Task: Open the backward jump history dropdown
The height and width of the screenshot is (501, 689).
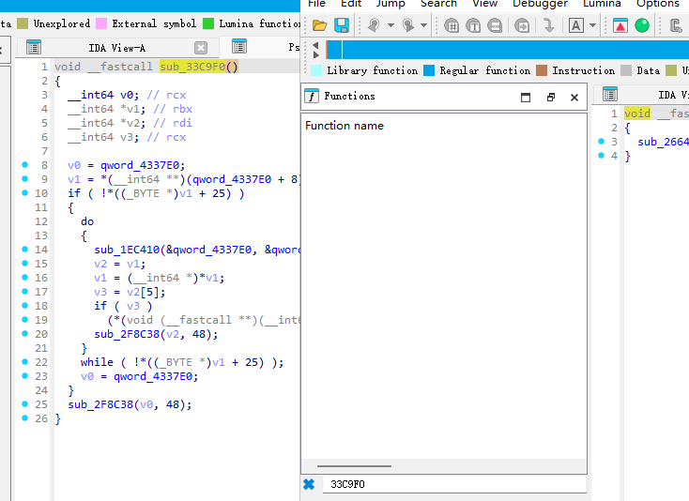Action: 390,25
